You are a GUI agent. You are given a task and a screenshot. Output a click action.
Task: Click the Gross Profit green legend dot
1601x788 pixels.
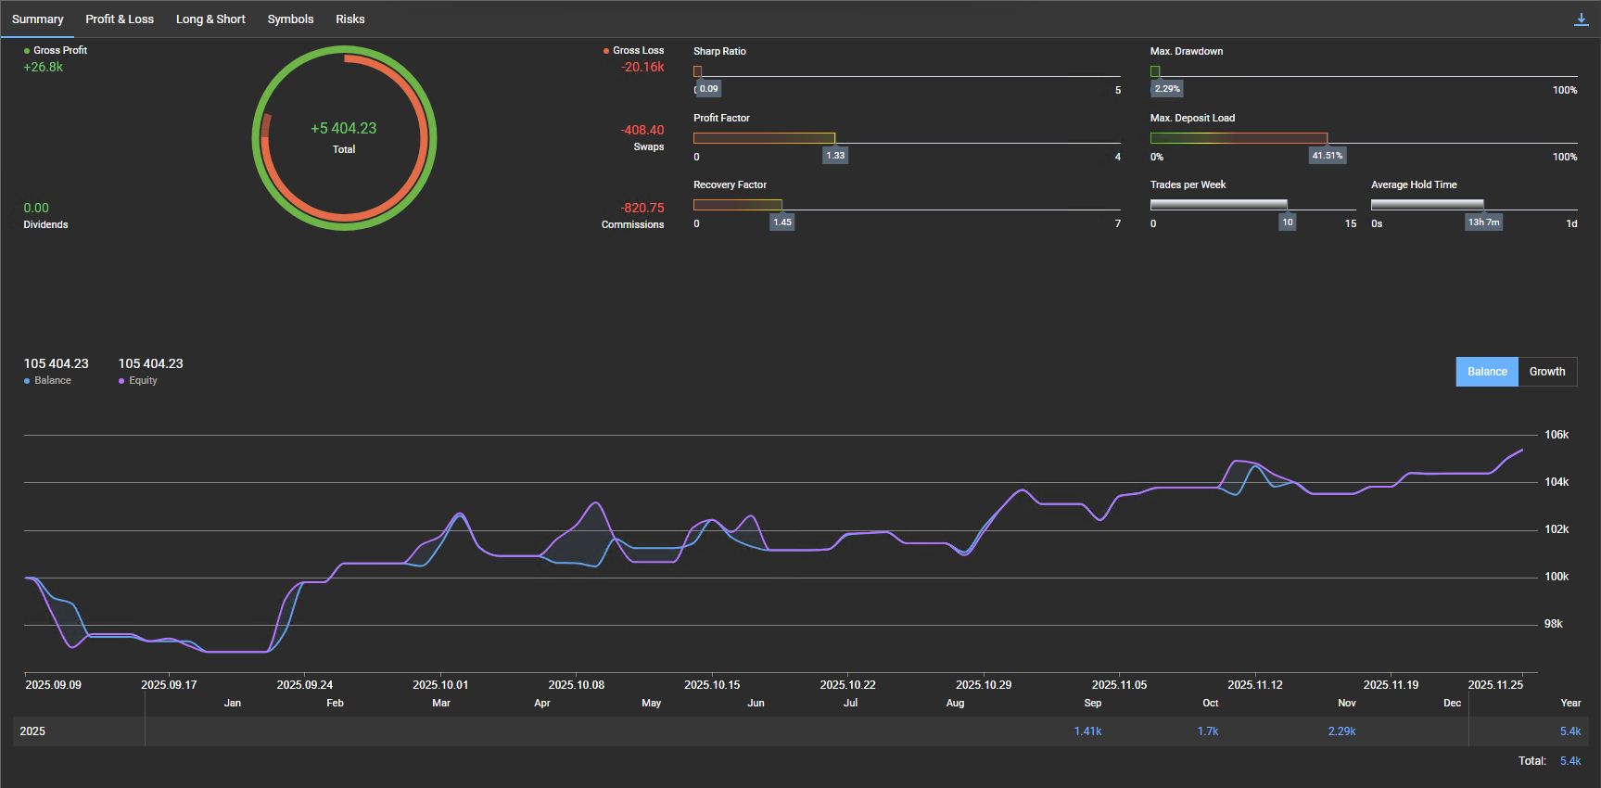click(27, 51)
